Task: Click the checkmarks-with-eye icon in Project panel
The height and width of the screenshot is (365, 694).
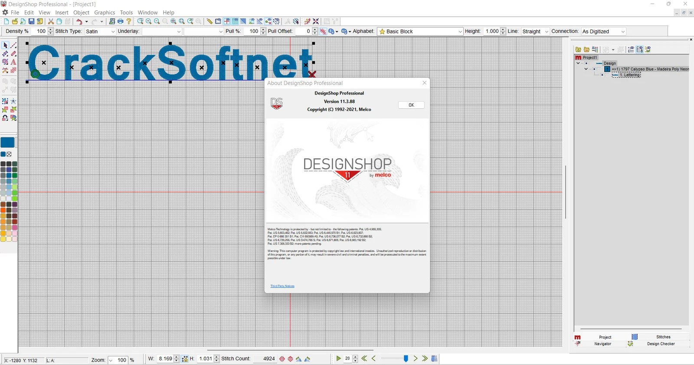Action: pos(648,49)
